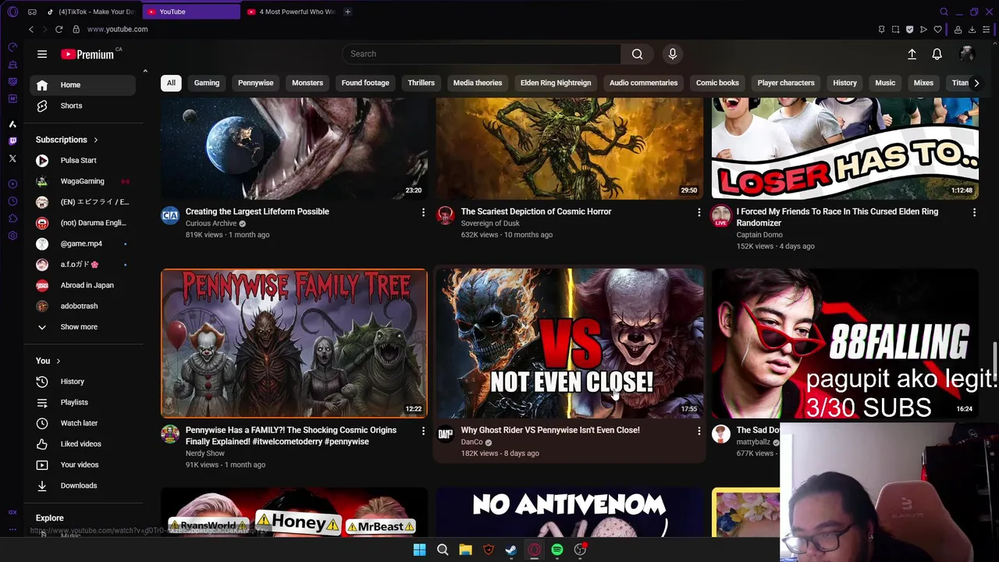Select the Pennywise filter chip
The image size is (999, 562).
[x=255, y=83]
